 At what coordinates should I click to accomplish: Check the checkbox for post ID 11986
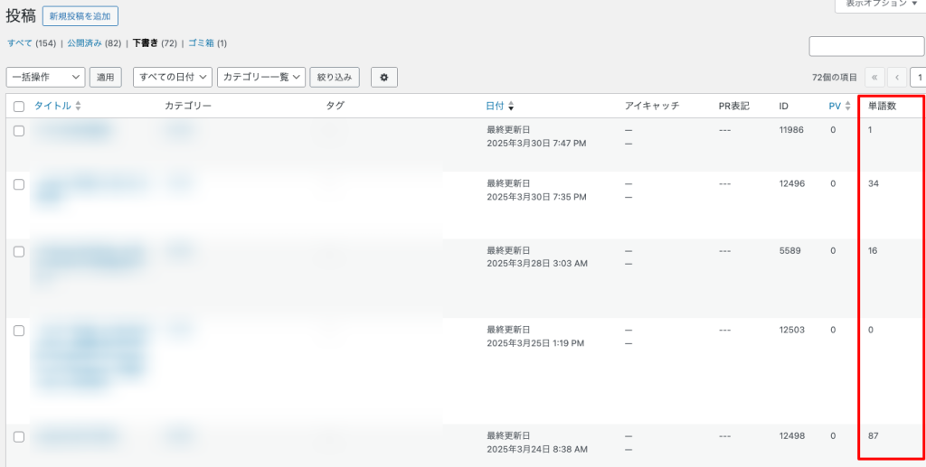coord(19,131)
